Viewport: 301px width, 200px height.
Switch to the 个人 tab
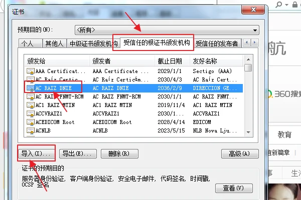click(x=31, y=43)
